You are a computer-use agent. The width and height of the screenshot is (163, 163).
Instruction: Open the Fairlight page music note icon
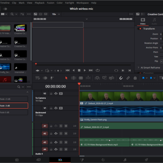pos(125,160)
